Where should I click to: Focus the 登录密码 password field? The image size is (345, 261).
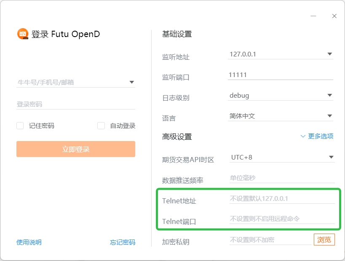coord(76,104)
